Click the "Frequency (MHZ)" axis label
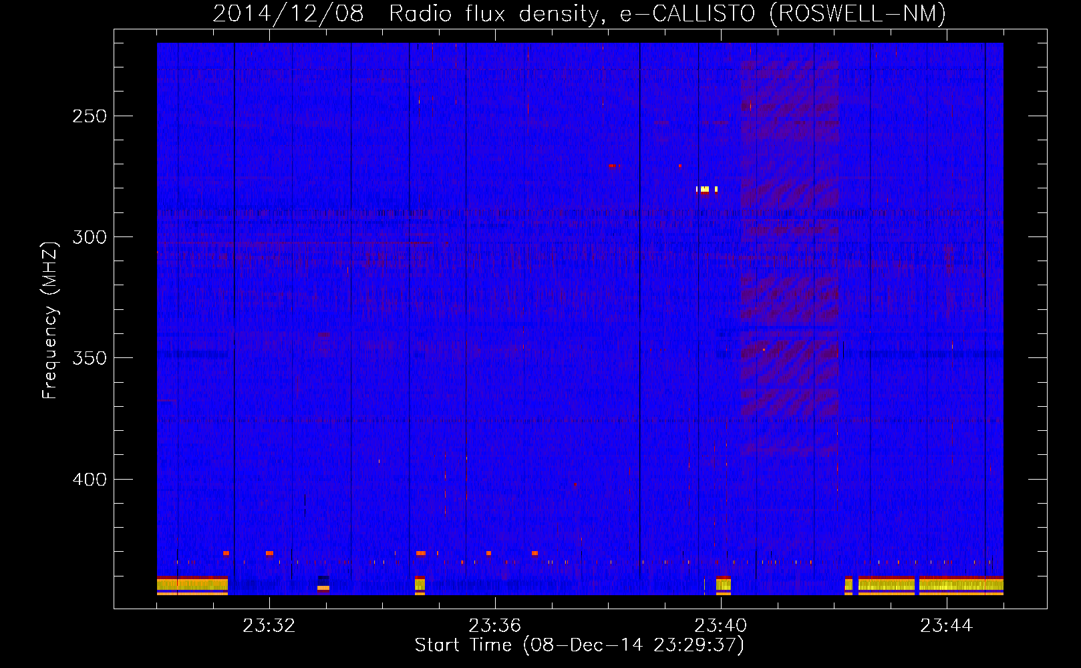 coord(50,320)
